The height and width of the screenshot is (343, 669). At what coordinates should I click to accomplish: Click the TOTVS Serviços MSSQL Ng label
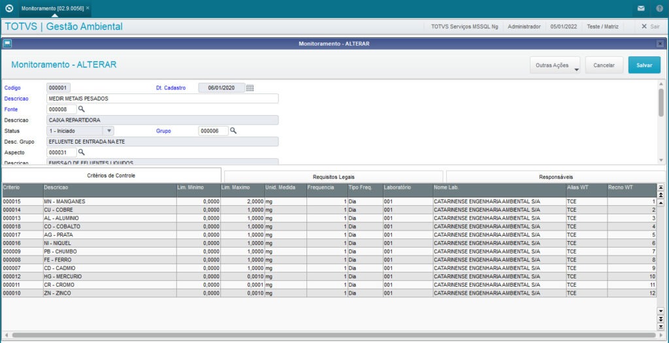coord(465,26)
